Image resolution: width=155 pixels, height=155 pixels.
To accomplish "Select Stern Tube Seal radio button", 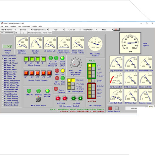I will tap(3, 105).
